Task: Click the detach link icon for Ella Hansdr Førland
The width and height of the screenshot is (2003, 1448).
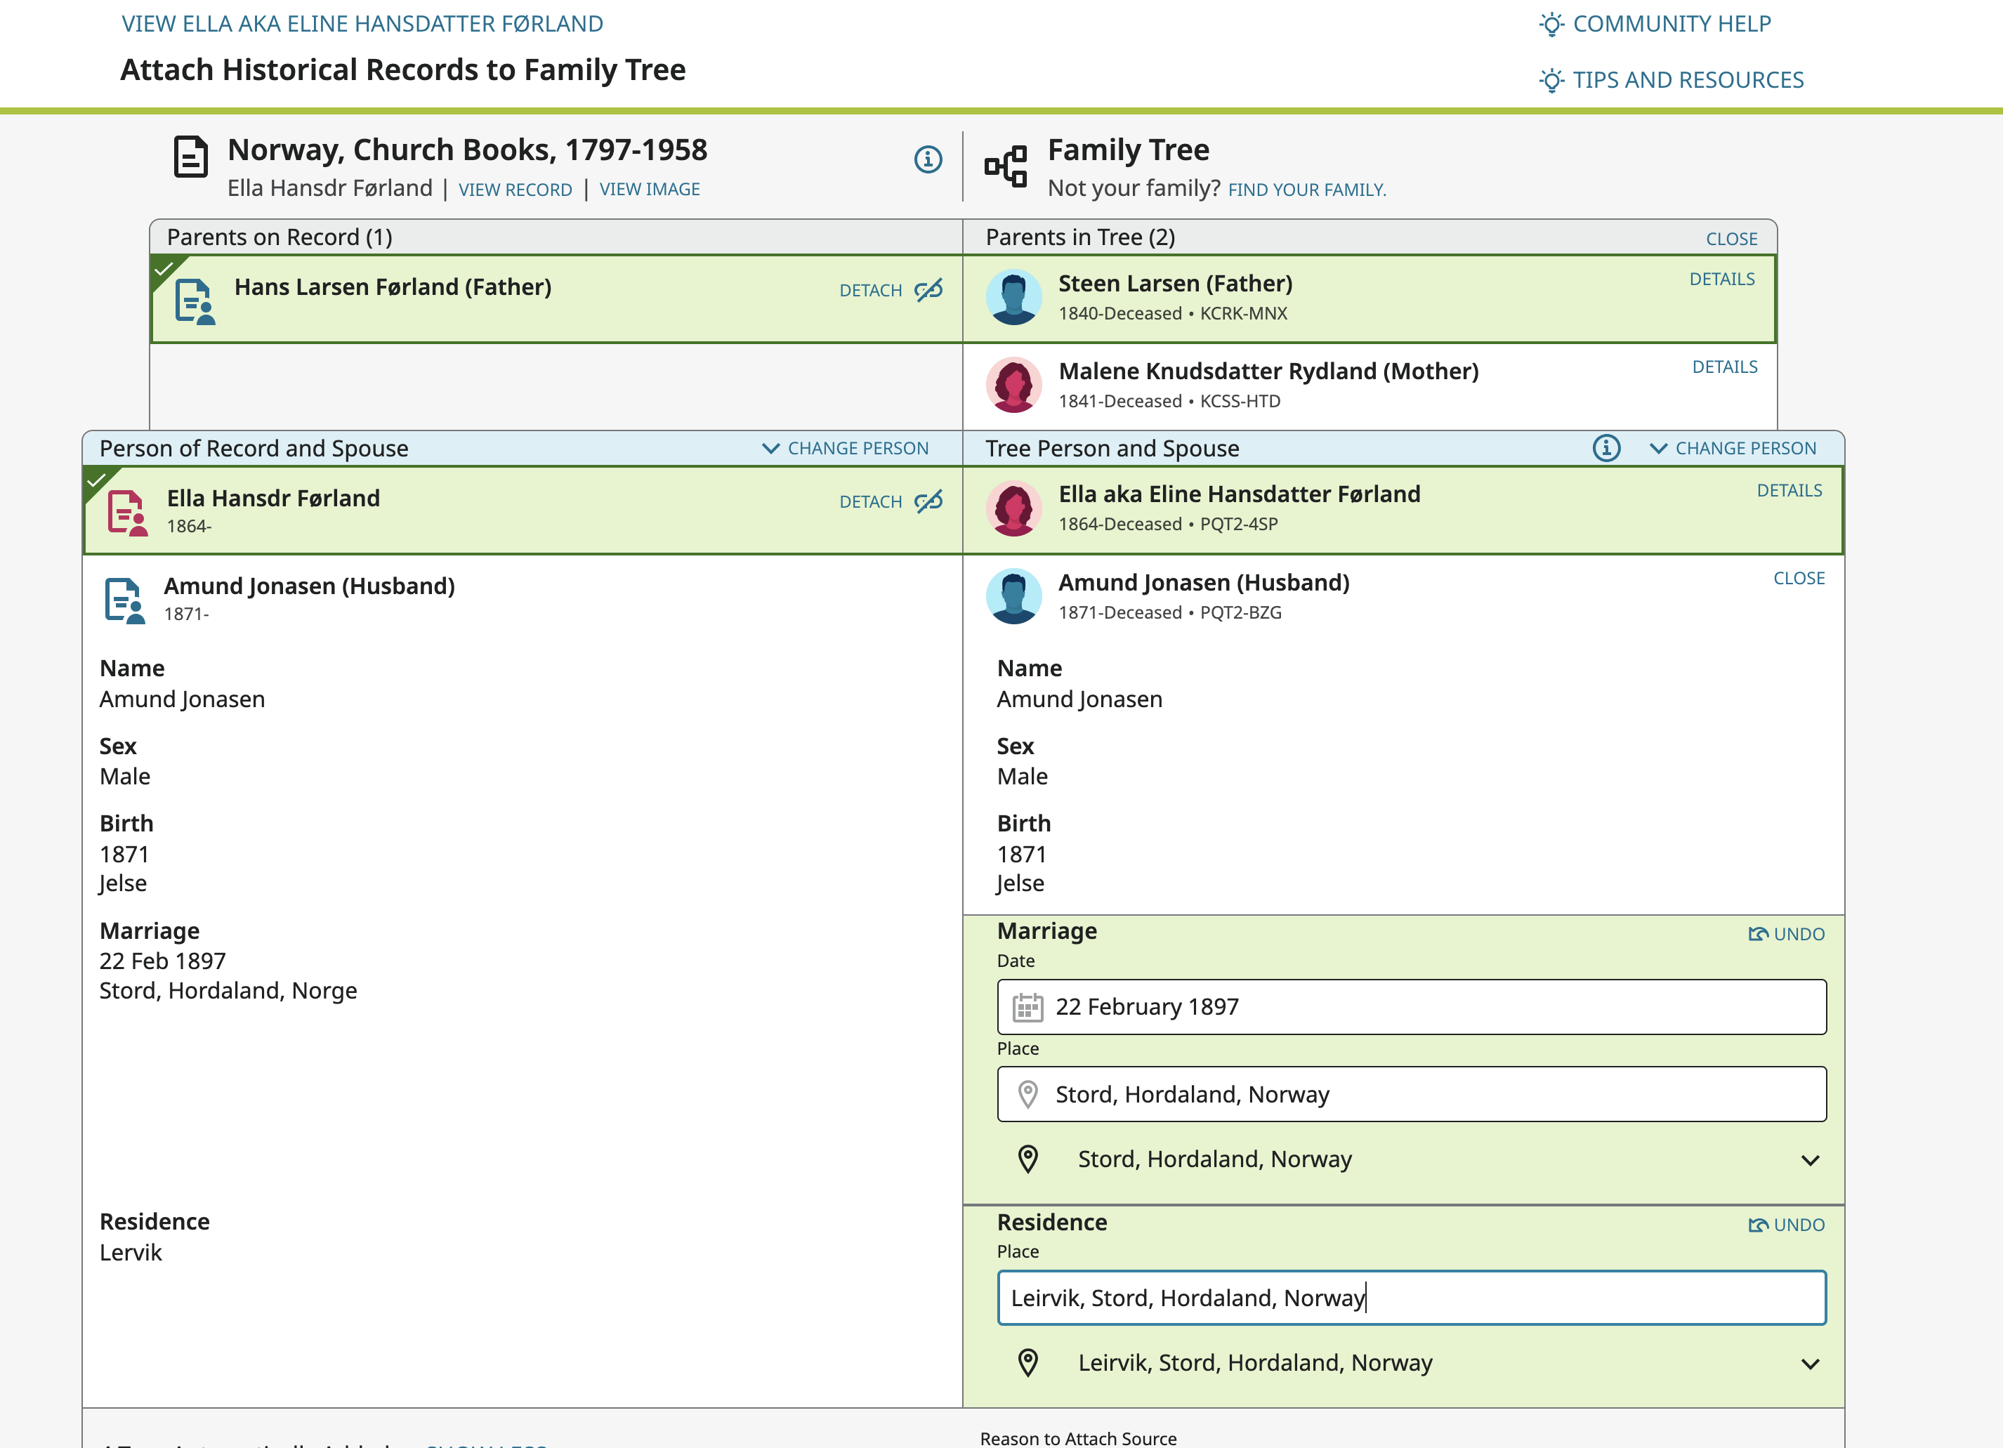Action: (928, 501)
